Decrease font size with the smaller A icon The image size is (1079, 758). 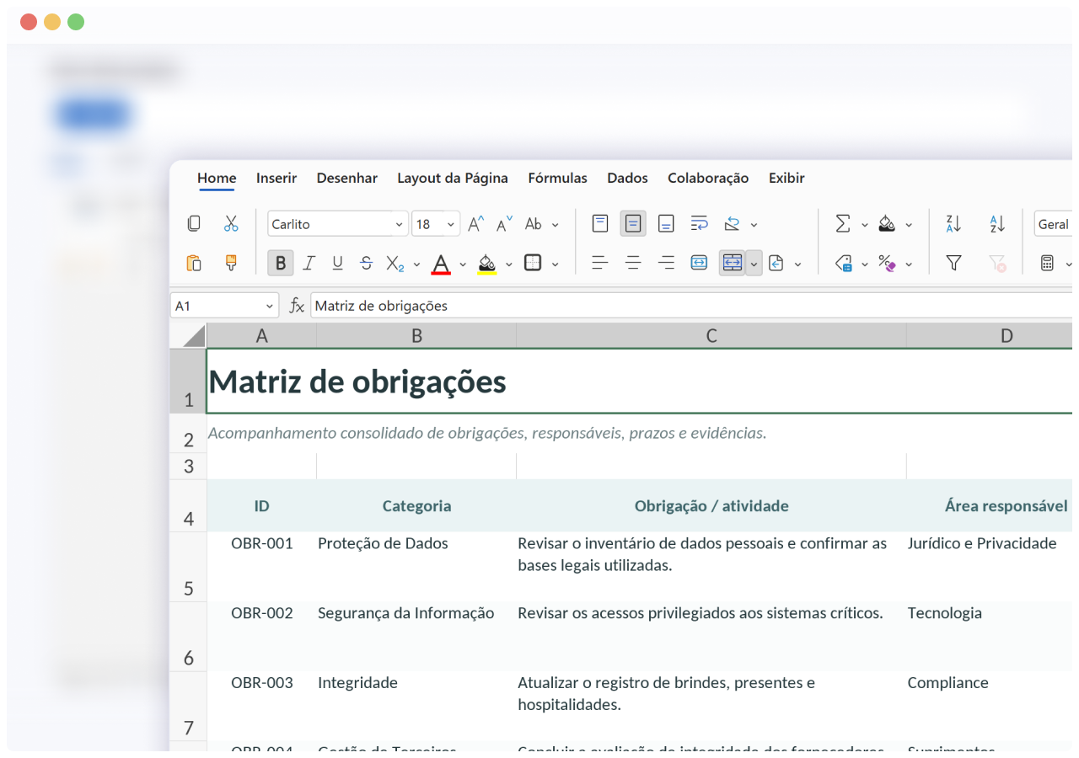(504, 224)
